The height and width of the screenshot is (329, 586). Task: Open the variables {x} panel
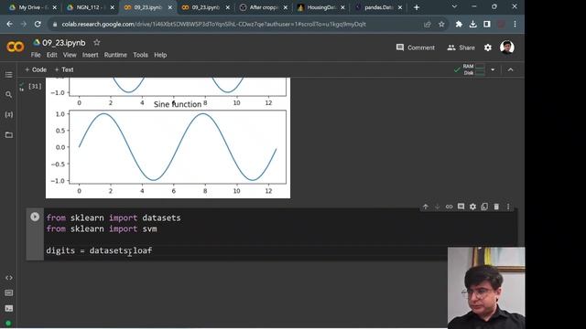pos(8,114)
